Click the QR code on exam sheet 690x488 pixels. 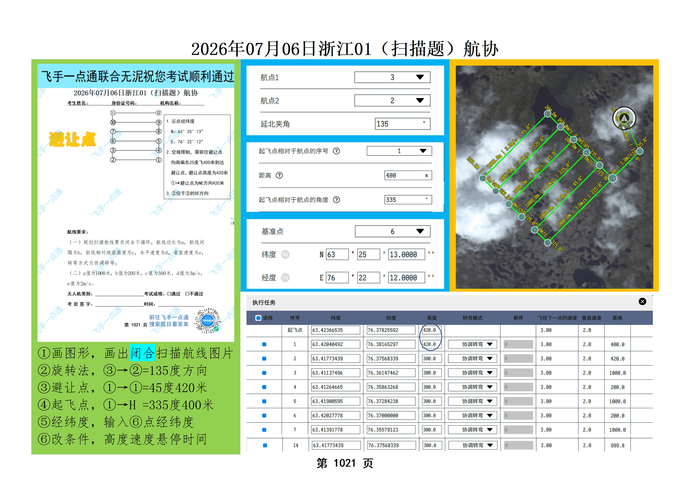click(x=208, y=320)
